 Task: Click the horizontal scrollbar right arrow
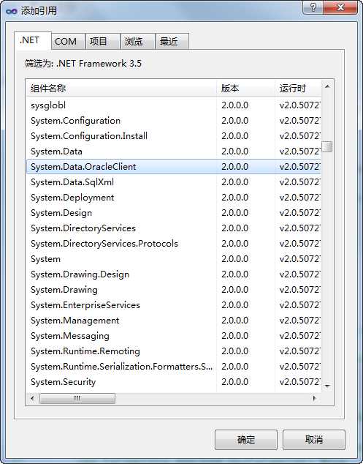(314, 398)
